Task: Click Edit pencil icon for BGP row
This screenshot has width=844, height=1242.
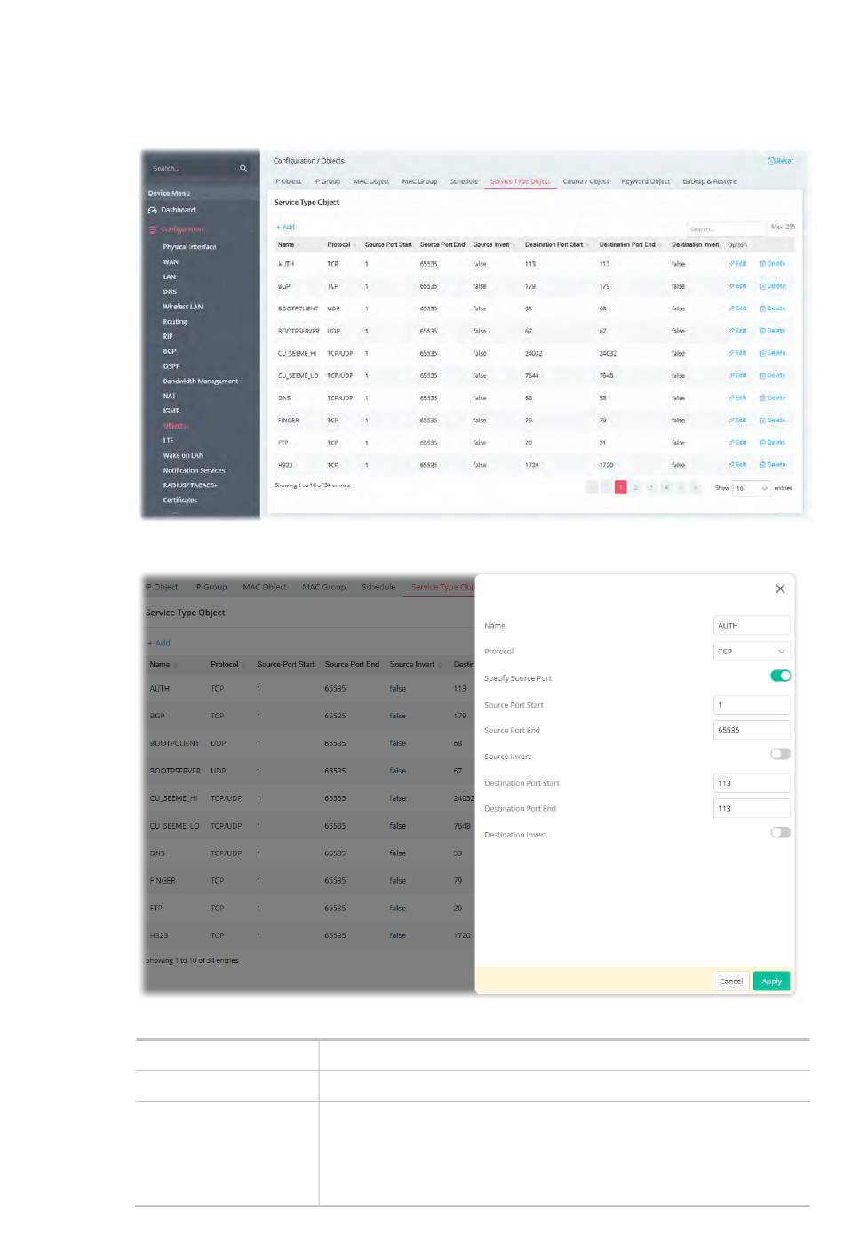Action: point(732,286)
